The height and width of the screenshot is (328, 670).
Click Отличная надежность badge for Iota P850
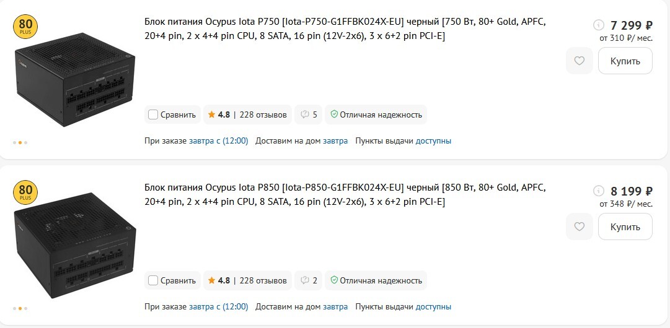[376, 280]
